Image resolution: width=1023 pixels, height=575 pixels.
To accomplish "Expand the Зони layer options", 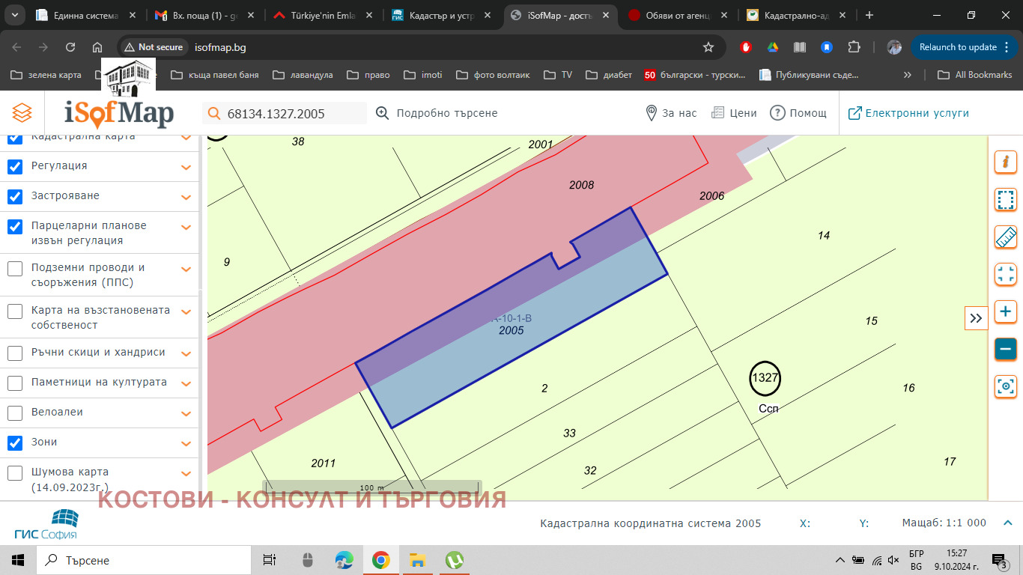I will [186, 442].
